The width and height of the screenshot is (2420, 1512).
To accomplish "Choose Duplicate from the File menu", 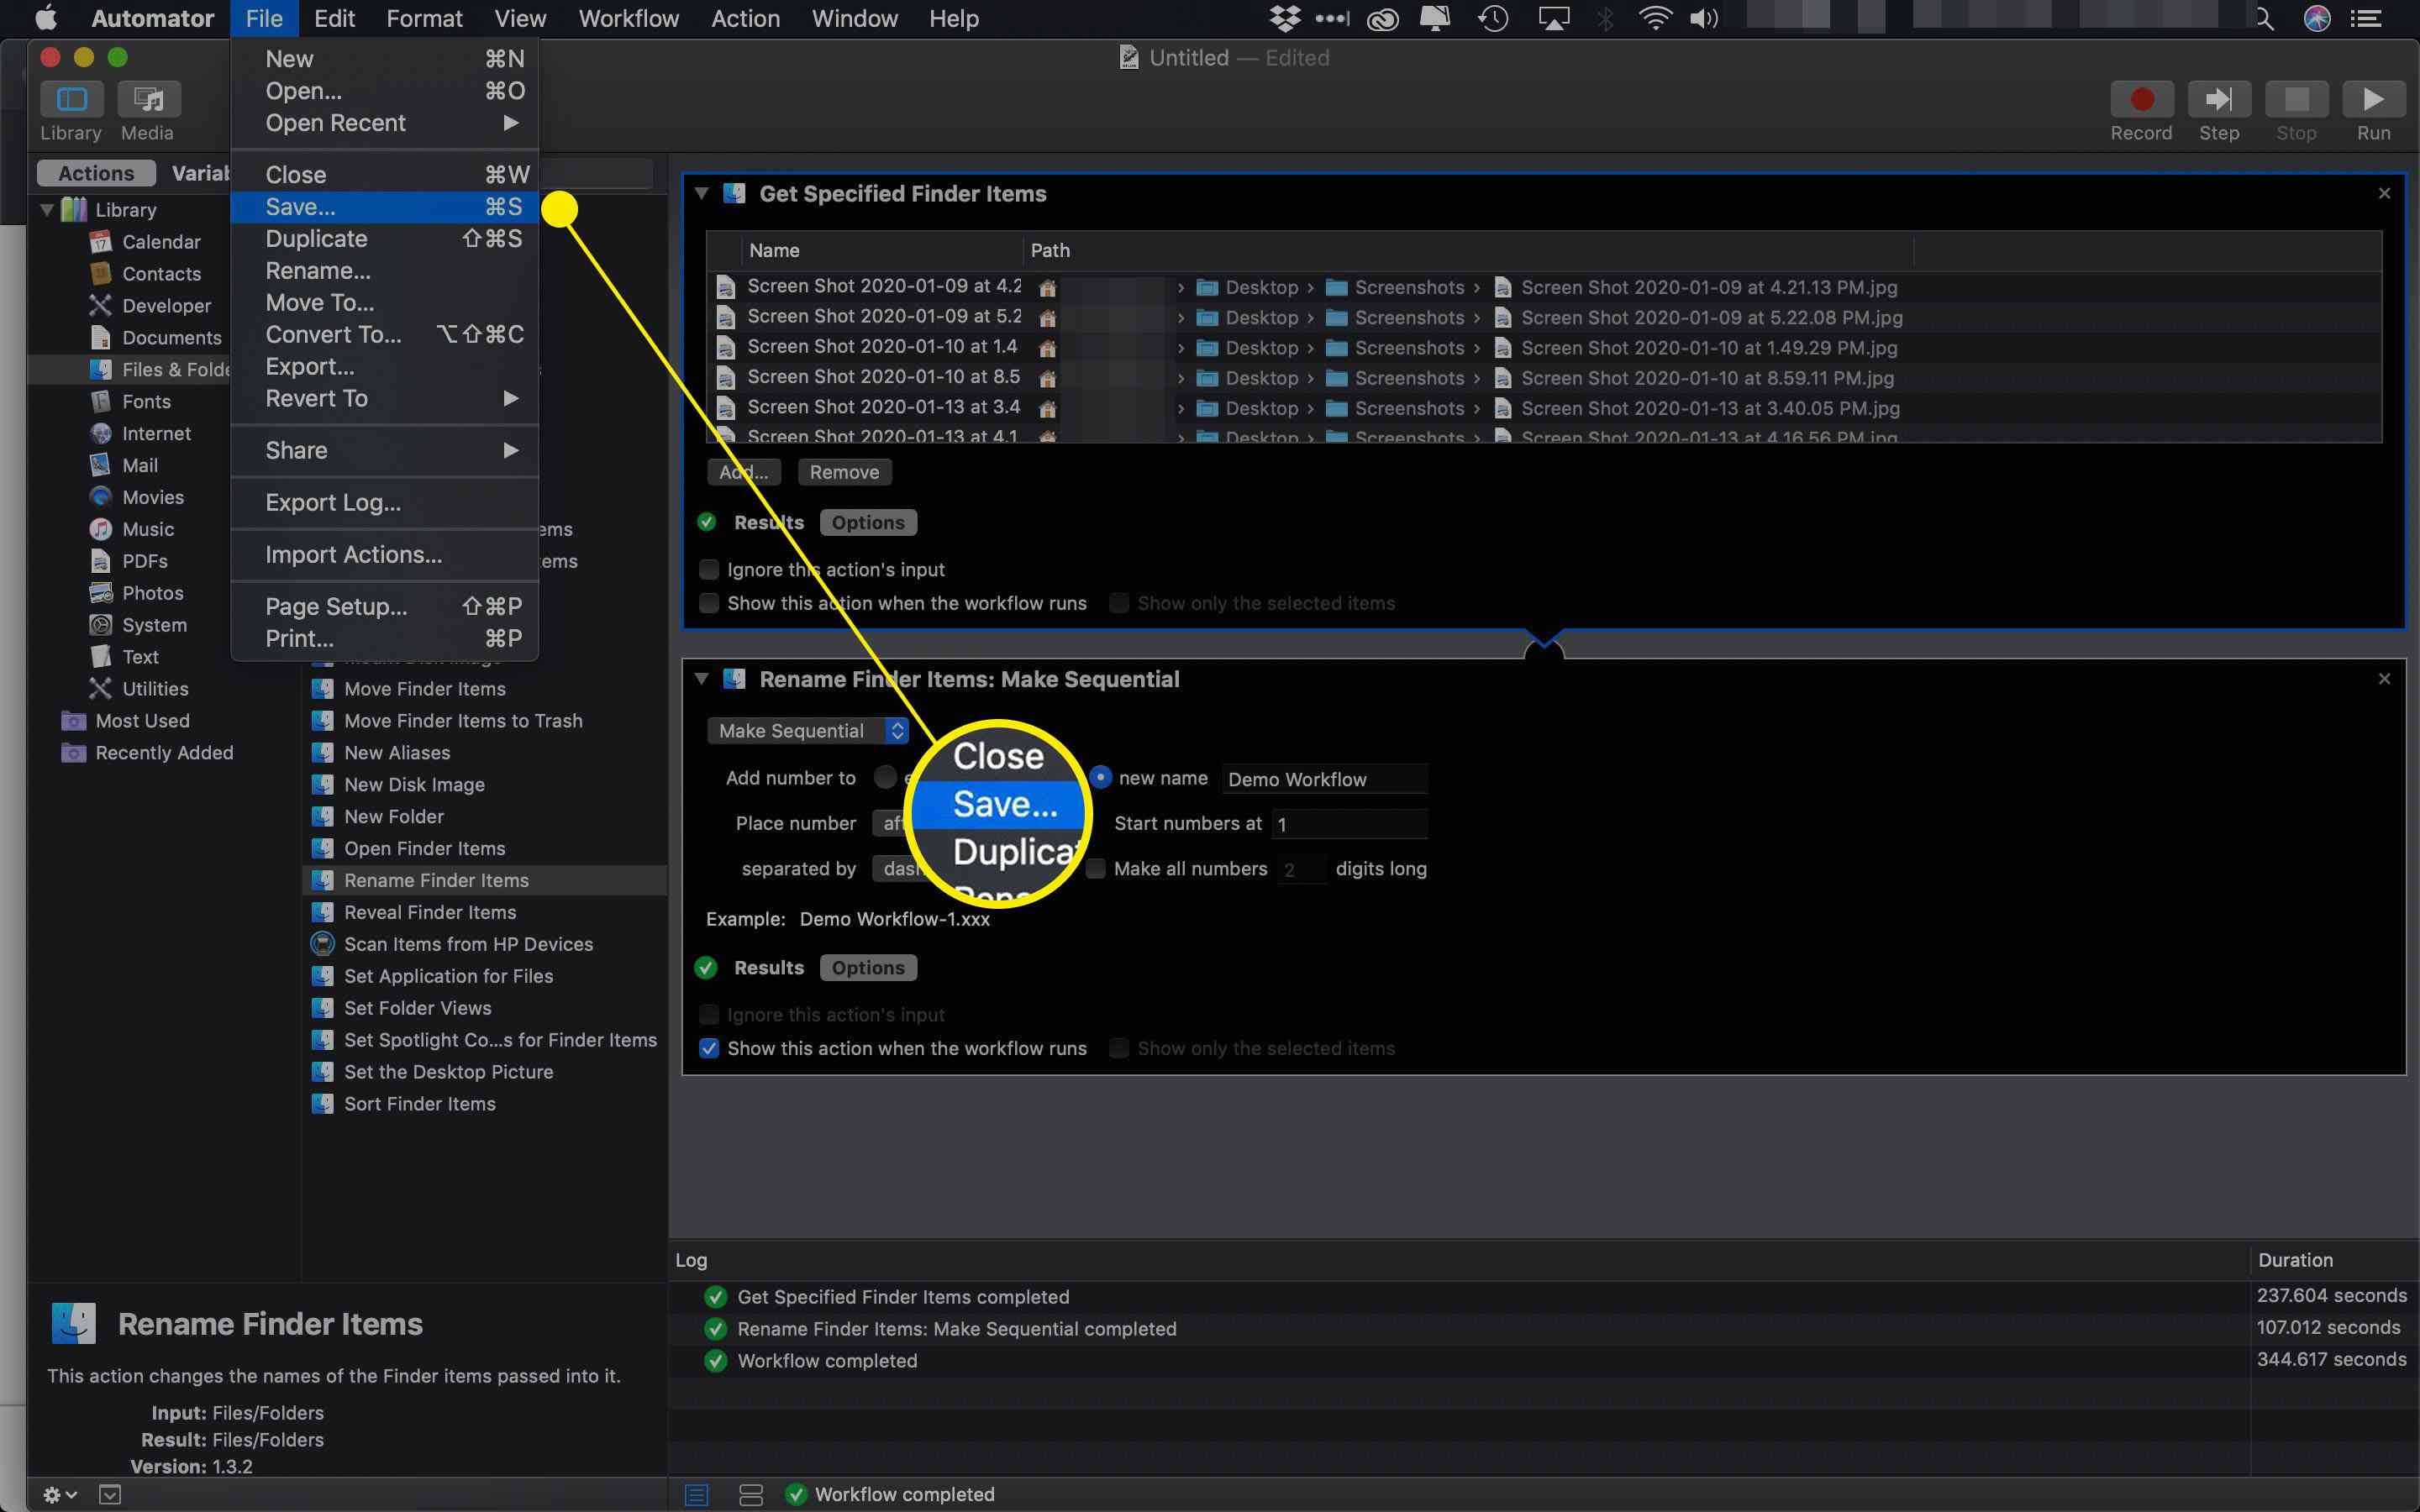I will (x=384, y=239).
